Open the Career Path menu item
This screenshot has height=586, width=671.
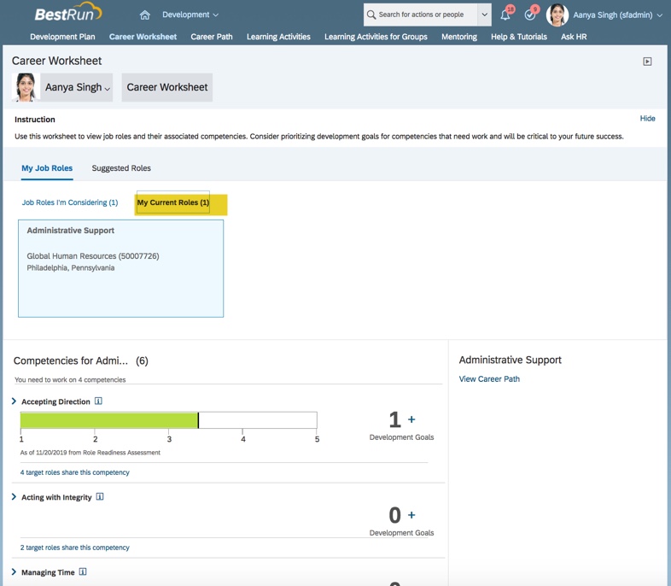coord(212,37)
